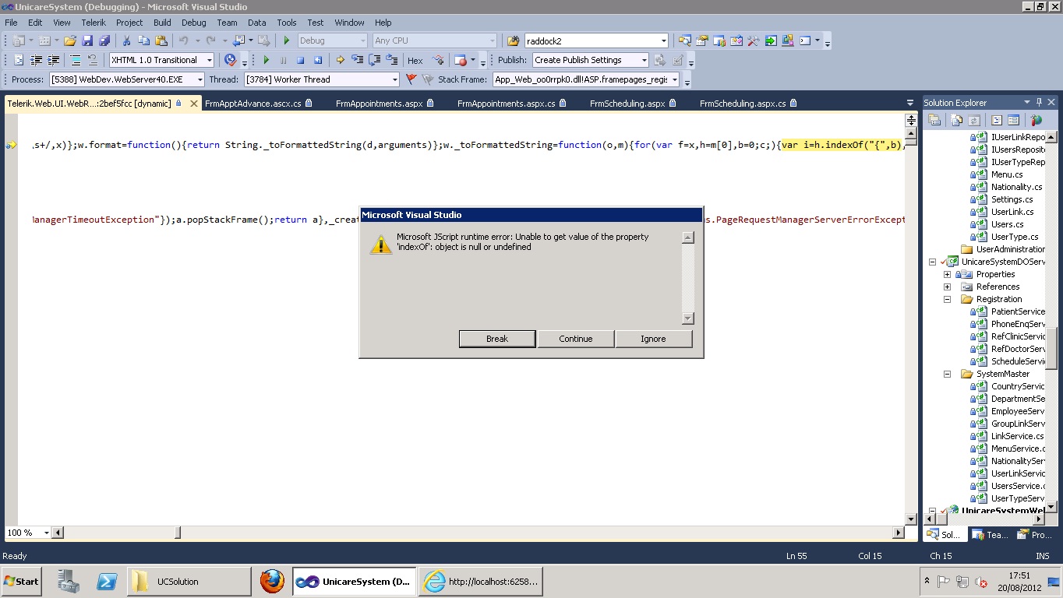Select LinkService.cs in Solution Explorer
Screen dimensions: 1063x598
1017,436
